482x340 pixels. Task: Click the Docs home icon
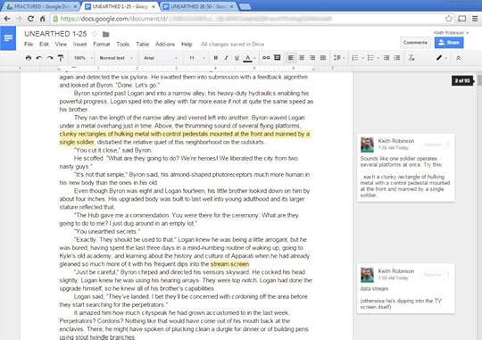pos(8,38)
